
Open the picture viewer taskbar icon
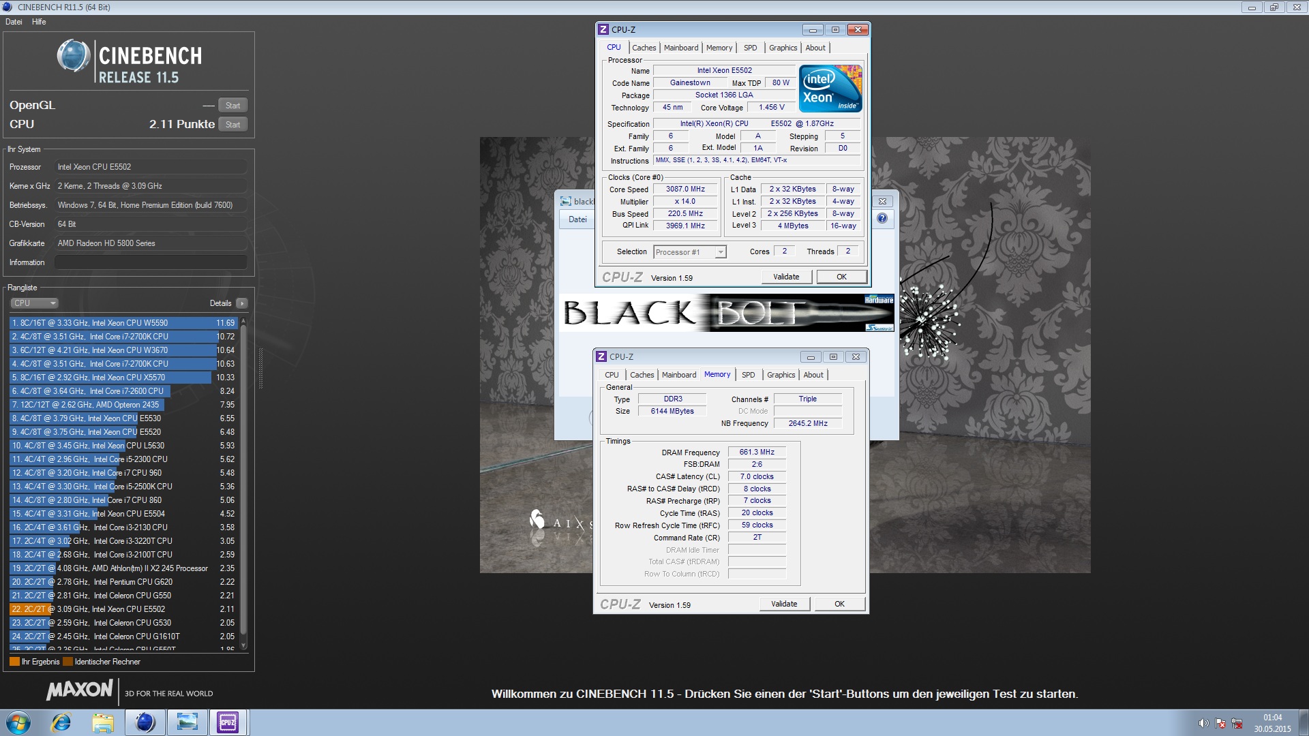[187, 722]
